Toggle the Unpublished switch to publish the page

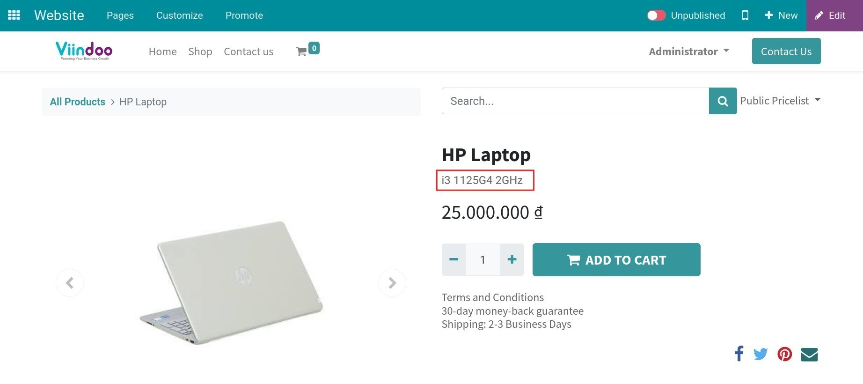click(656, 15)
